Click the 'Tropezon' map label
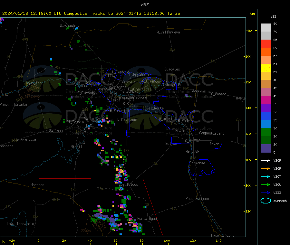 coord(126,98)
